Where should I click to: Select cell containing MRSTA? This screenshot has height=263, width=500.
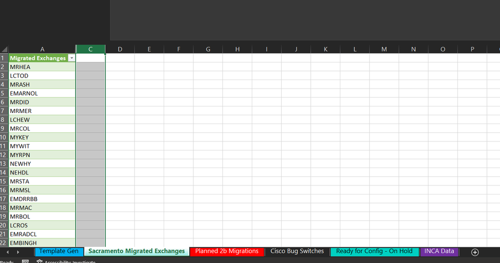pos(42,181)
